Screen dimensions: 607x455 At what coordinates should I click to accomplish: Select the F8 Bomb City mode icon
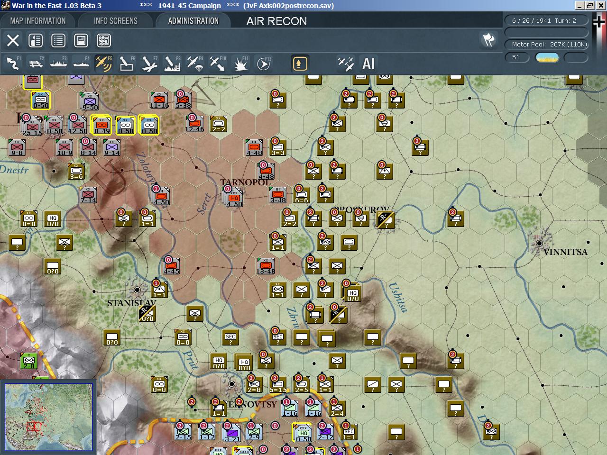172,63
